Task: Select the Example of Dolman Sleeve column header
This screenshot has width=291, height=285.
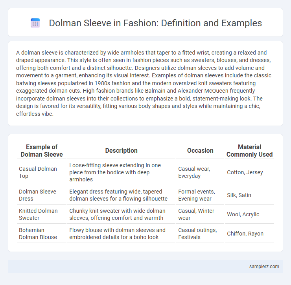Action: coord(42,151)
